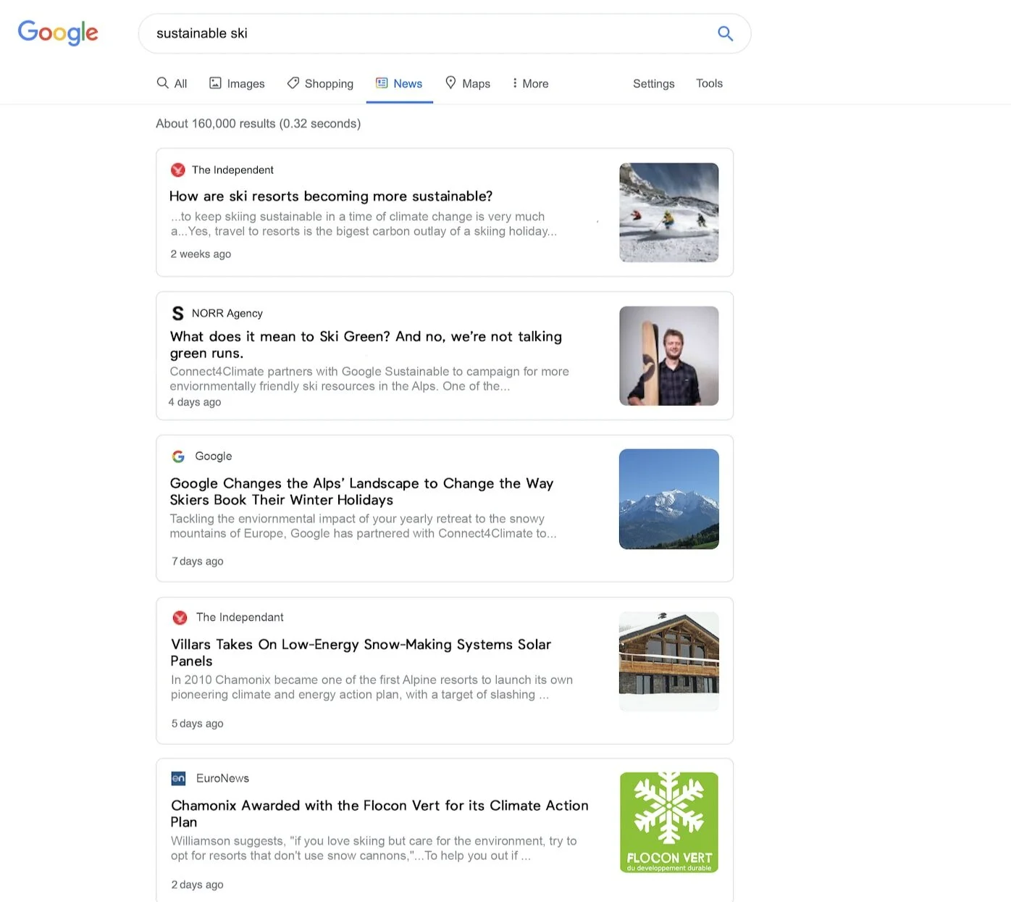The height and width of the screenshot is (902, 1011).
Task: Click 'About 160,000 results' count text
Action: (x=258, y=124)
